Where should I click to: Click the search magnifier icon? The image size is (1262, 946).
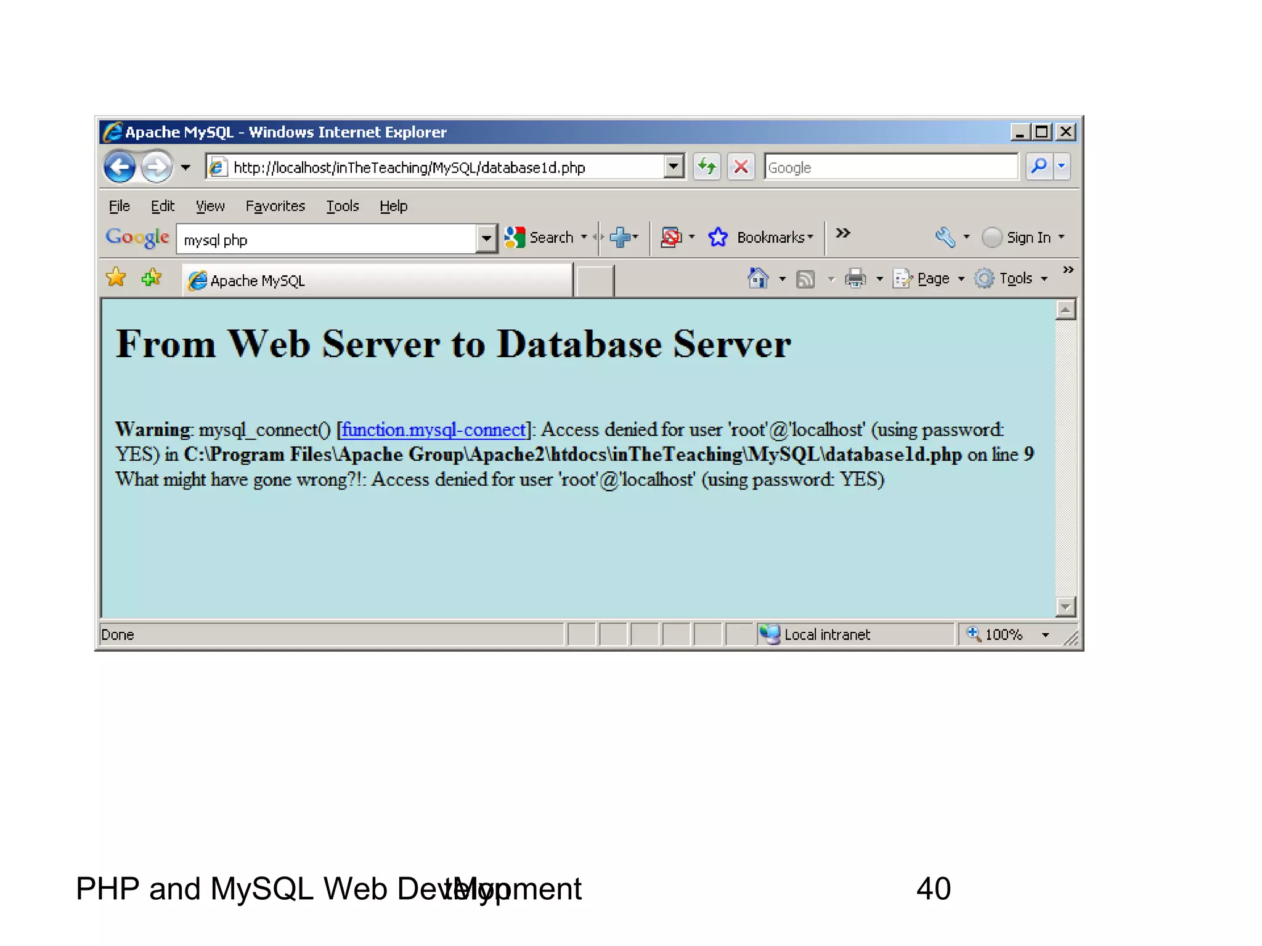pos(1039,166)
